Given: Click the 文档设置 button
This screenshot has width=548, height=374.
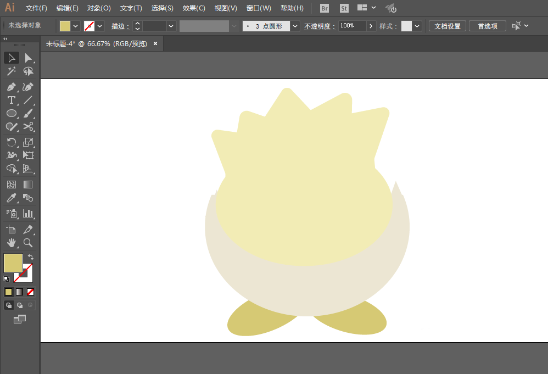Looking at the screenshot, I should coord(448,26).
